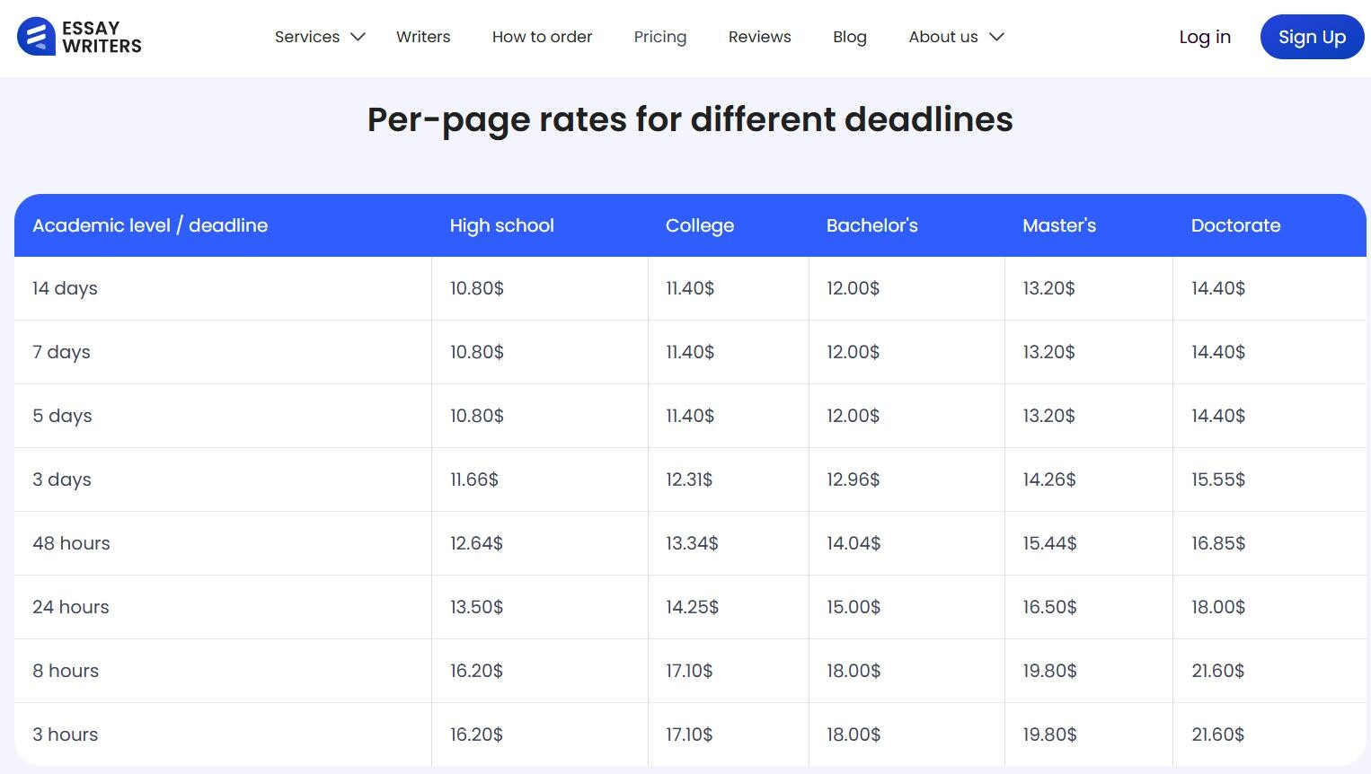
Task: Open the How to order page
Action: (542, 37)
